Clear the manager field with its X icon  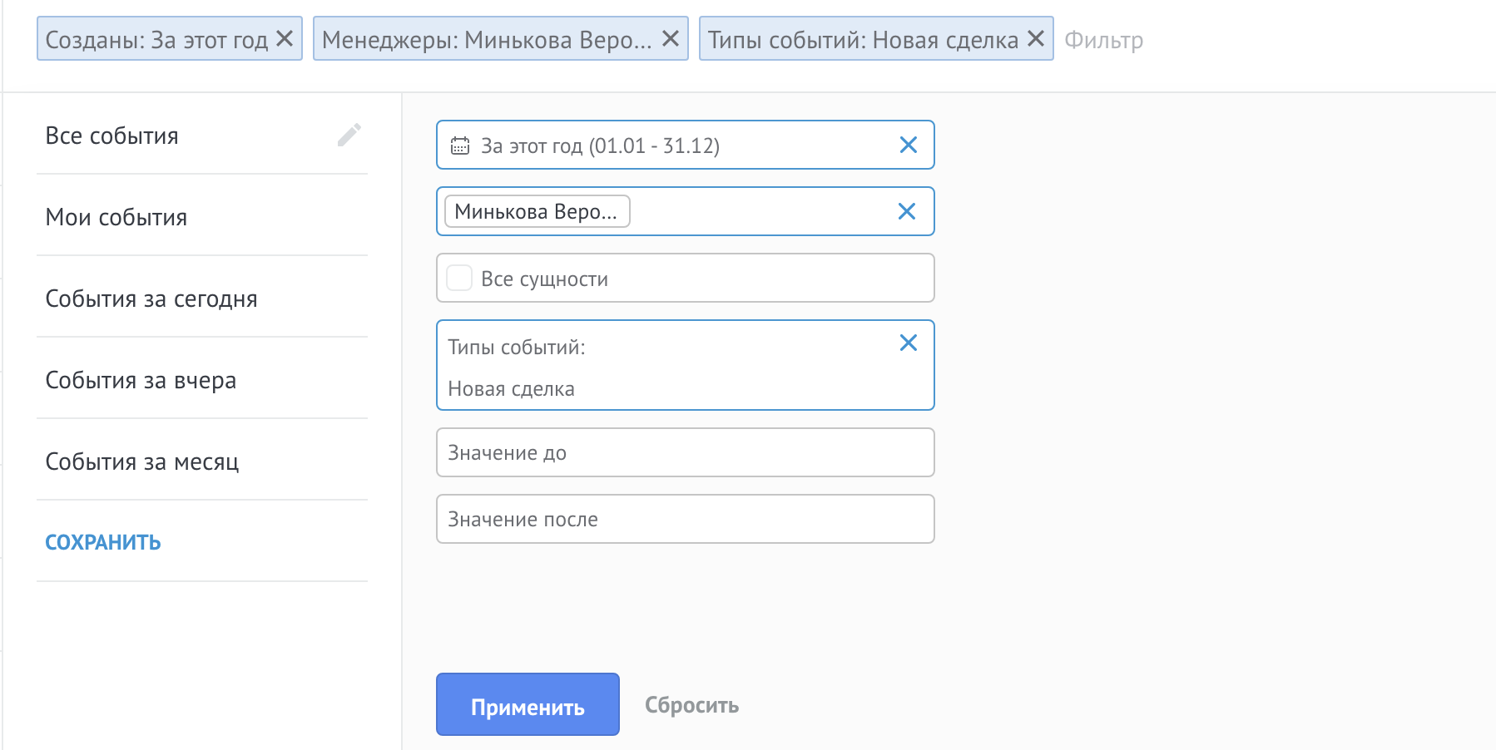(x=907, y=211)
